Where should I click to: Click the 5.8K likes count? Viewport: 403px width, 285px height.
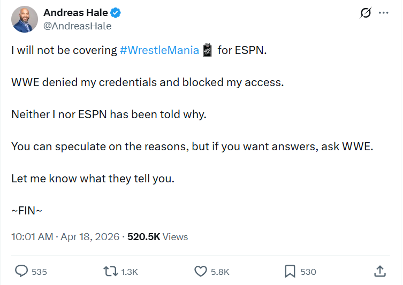coord(220,272)
